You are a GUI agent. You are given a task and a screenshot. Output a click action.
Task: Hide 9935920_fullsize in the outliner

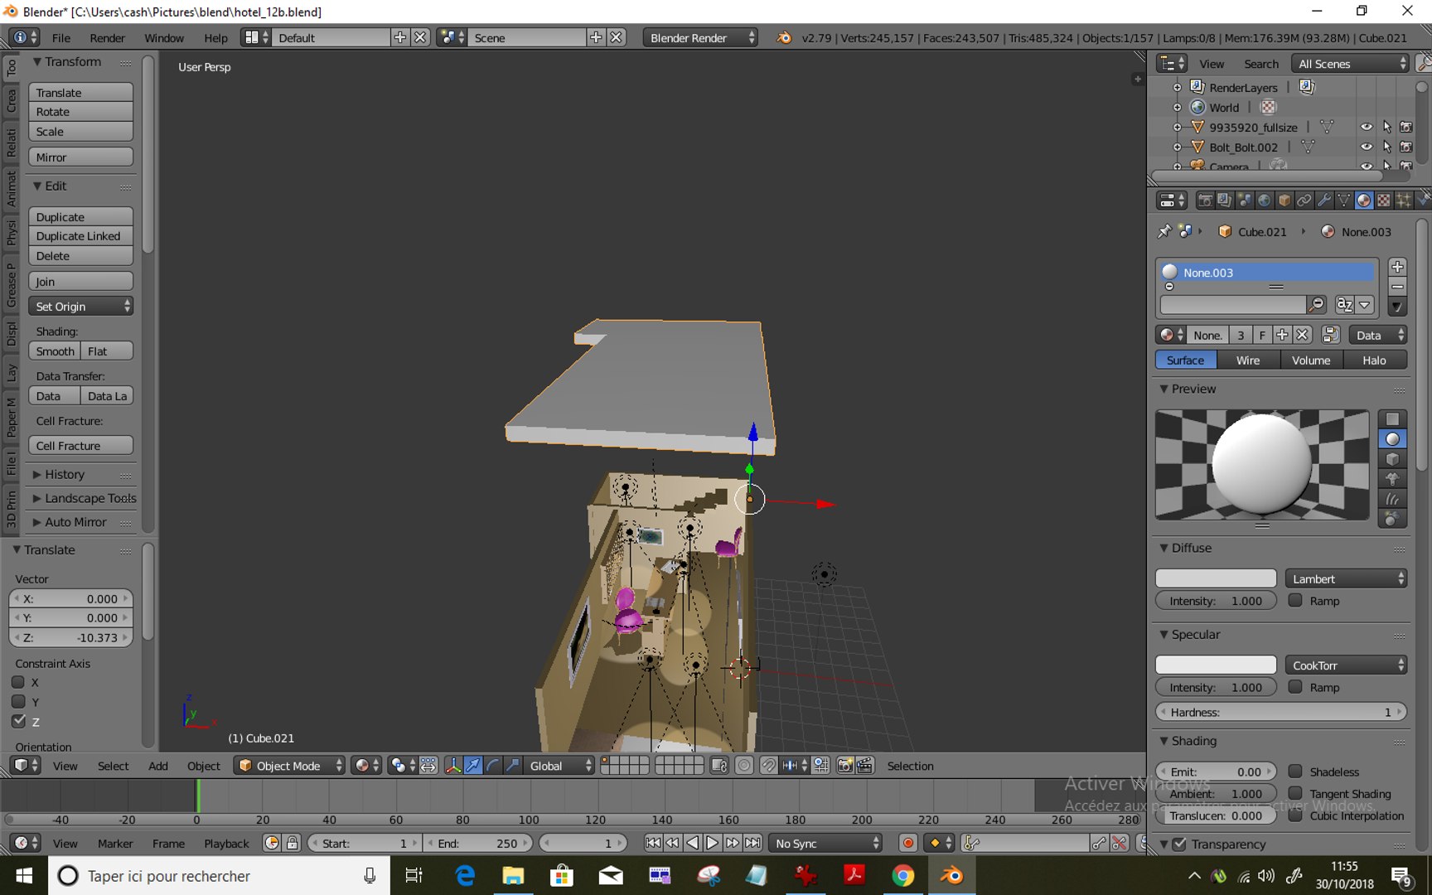[1367, 127]
